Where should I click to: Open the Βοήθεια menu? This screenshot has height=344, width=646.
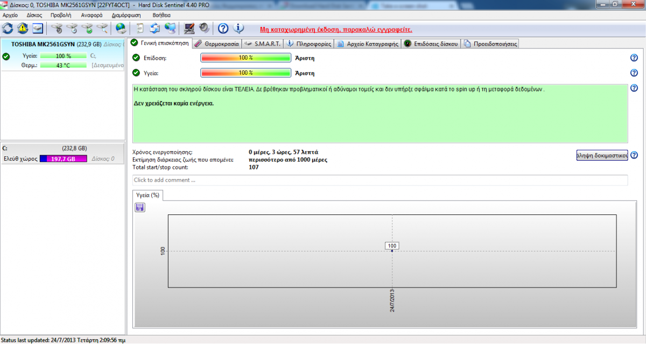(x=161, y=15)
